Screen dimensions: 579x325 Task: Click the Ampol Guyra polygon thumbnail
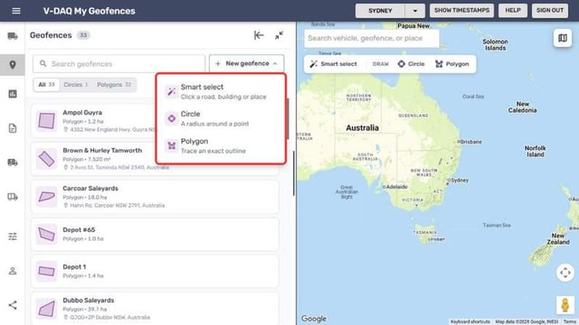click(46, 121)
